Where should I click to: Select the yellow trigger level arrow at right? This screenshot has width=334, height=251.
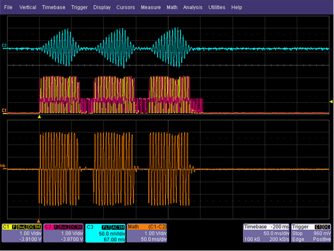point(330,102)
